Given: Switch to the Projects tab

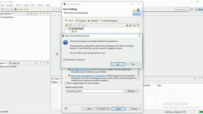Looking at the screenshot, I should [x=81, y=21].
